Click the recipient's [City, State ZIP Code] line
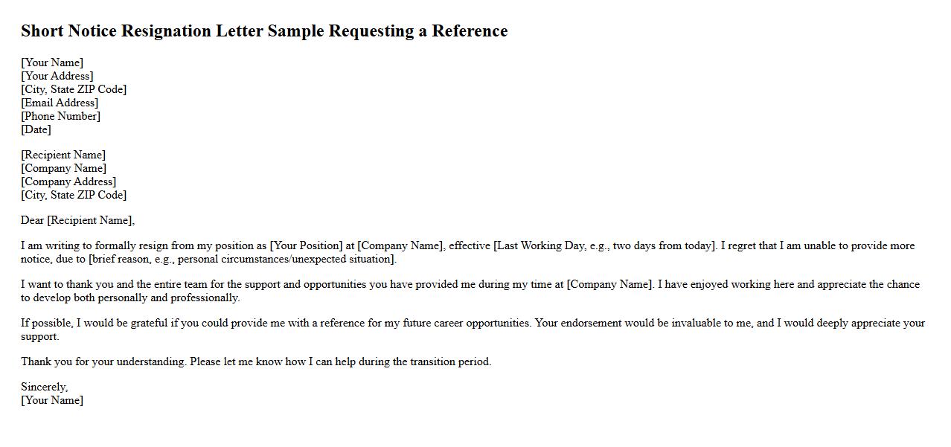This screenshot has width=951, height=447. 74,195
